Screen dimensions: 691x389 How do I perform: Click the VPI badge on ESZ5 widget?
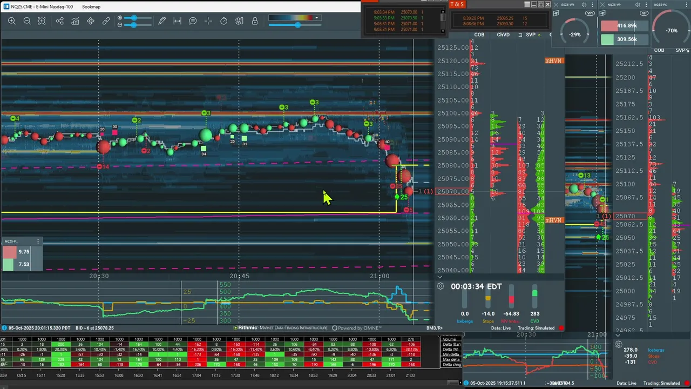[x=590, y=13]
